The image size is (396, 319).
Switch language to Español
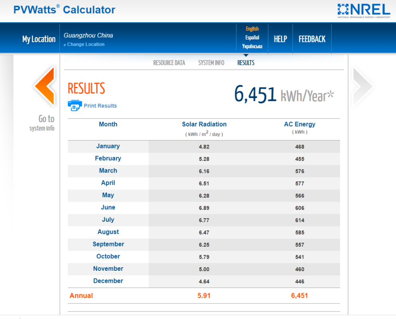pos(252,37)
